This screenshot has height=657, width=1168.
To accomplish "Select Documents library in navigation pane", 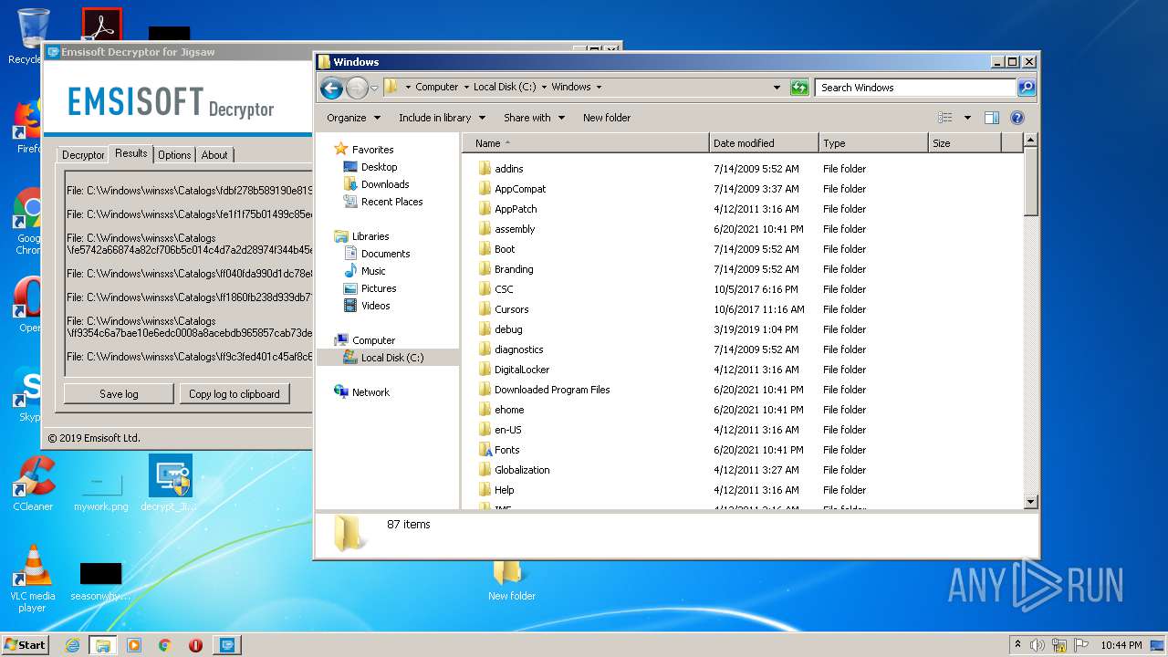I will (377, 254).
